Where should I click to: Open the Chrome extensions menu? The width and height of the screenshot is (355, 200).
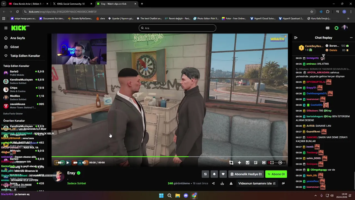328,12
